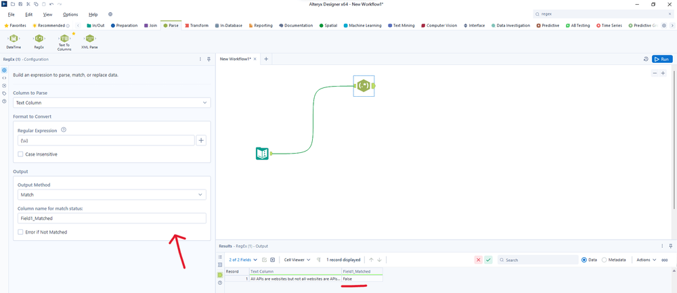Open Column to Parse dropdown showing Text Column
677x293 pixels.
pyautogui.click(x=112, y=103)
